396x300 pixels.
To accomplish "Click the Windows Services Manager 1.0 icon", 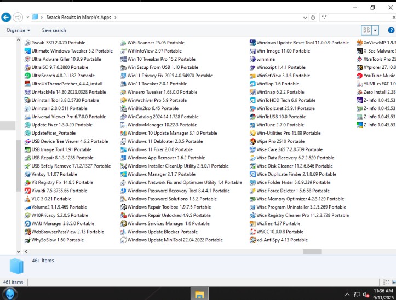I will (x=123, y=223).
